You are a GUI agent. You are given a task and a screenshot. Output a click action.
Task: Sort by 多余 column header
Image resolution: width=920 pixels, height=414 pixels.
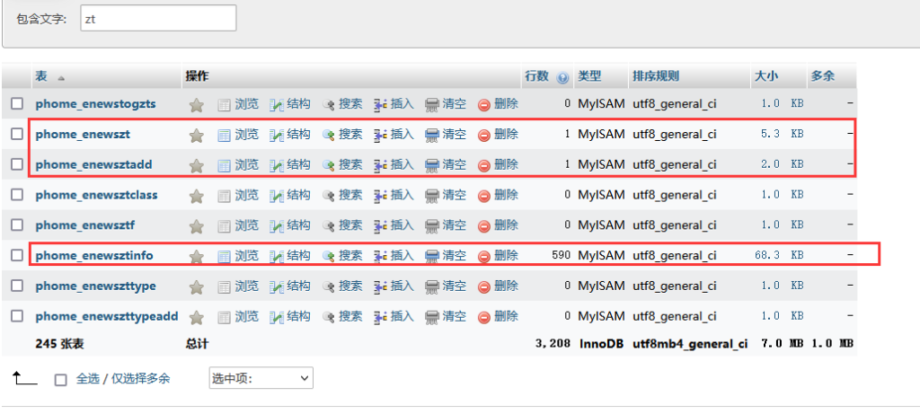(x=823, y=75)
